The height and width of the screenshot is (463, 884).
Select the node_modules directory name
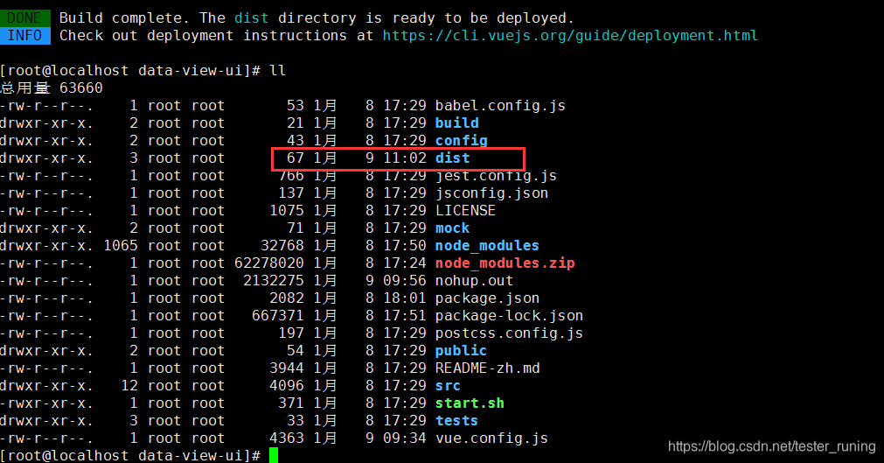coord(487,246)
